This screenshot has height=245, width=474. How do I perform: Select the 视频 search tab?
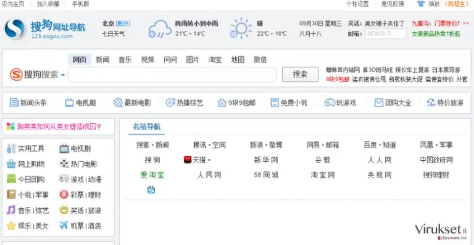pyautogui.click(x=148, y=60)
